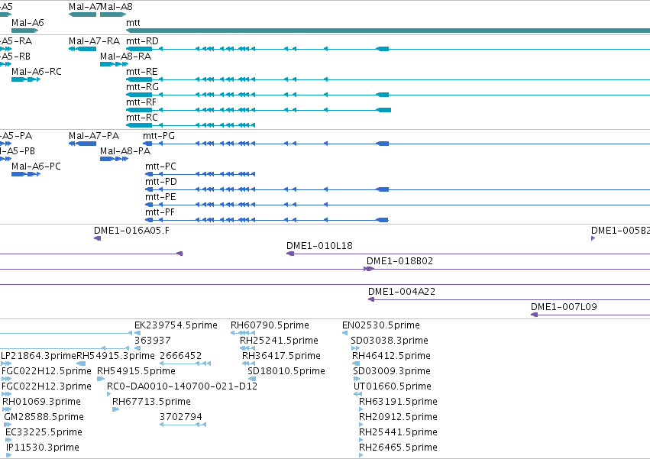Click the mtt-RF transcript label
650x459 pixels.
point(141,102)
